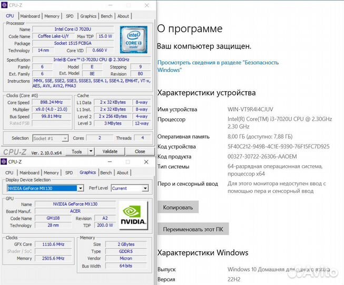
Task: Click the CPU-Z app icon in top window title bar
Action: point(4,5)
